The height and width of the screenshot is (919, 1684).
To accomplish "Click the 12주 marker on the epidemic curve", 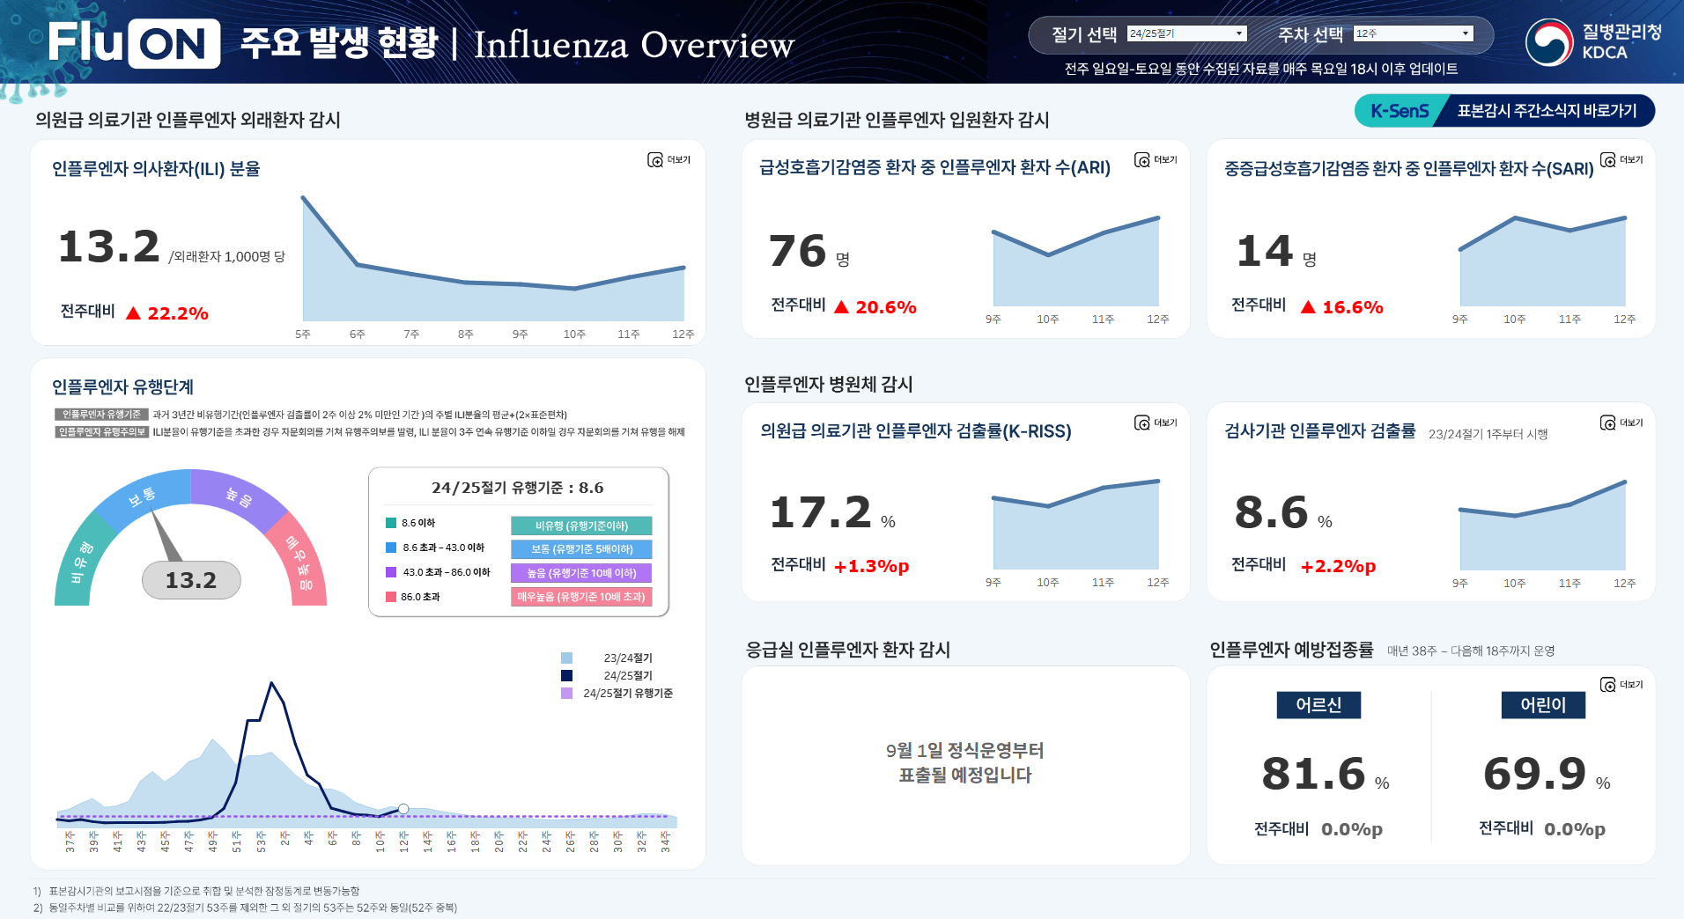I will click(403, 808).
